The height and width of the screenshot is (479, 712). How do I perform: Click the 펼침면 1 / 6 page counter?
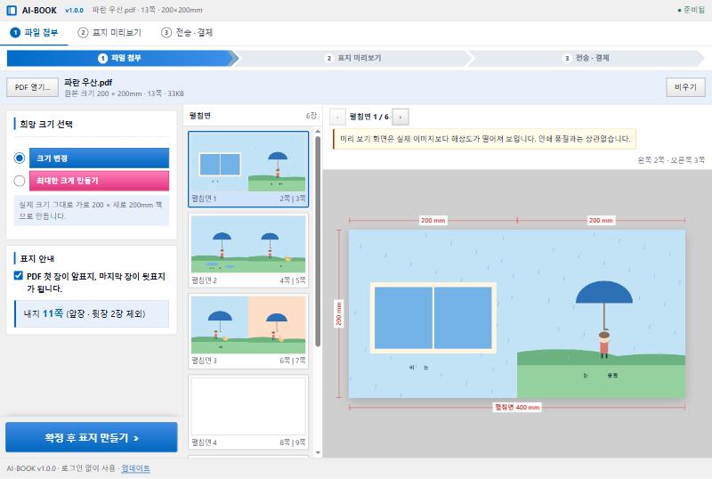pyautogui.click(x=368, y=117)
